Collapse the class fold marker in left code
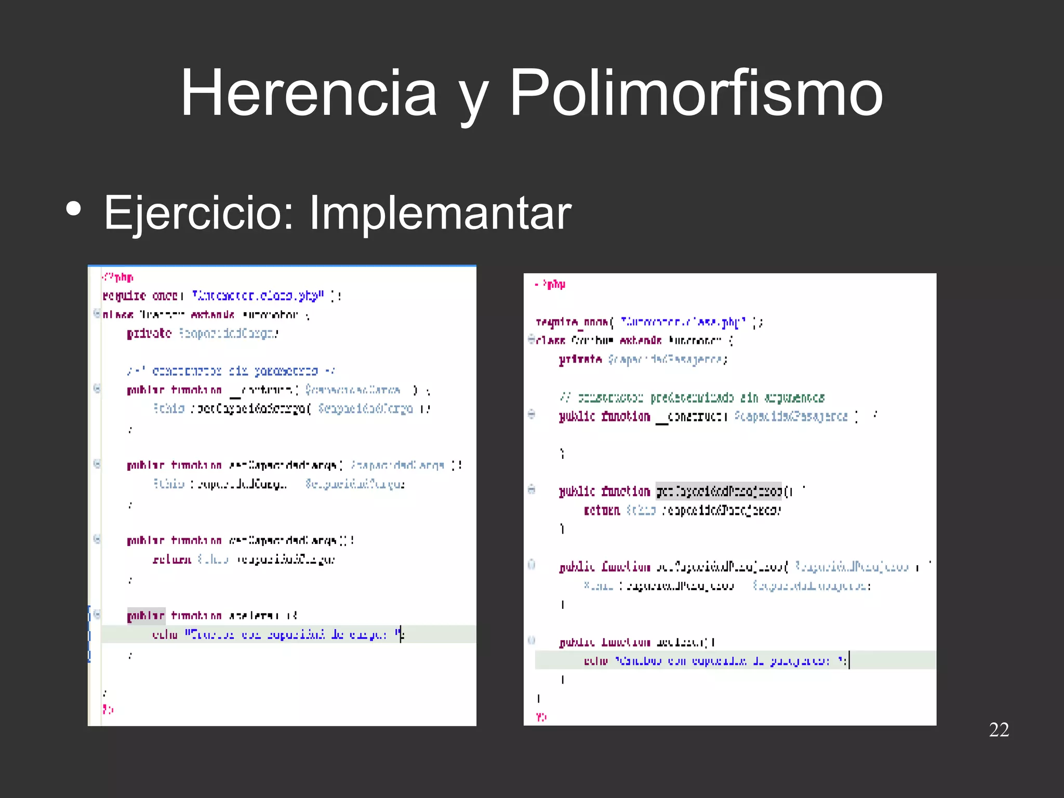 coord(97,313)
